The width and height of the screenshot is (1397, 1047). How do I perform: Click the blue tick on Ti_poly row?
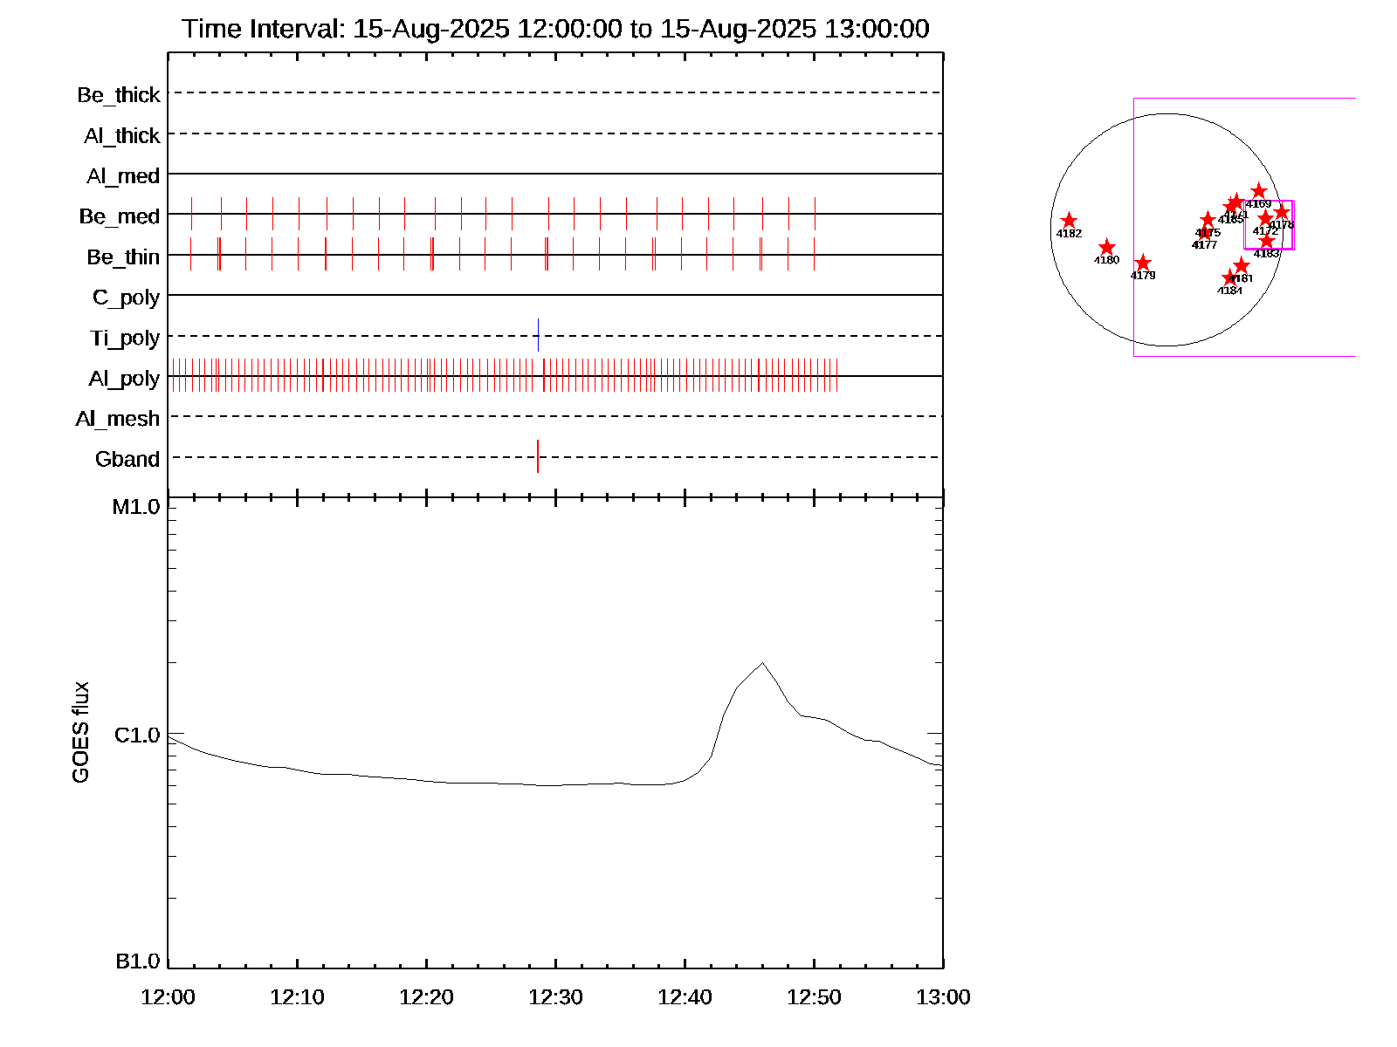click(538, 335)
